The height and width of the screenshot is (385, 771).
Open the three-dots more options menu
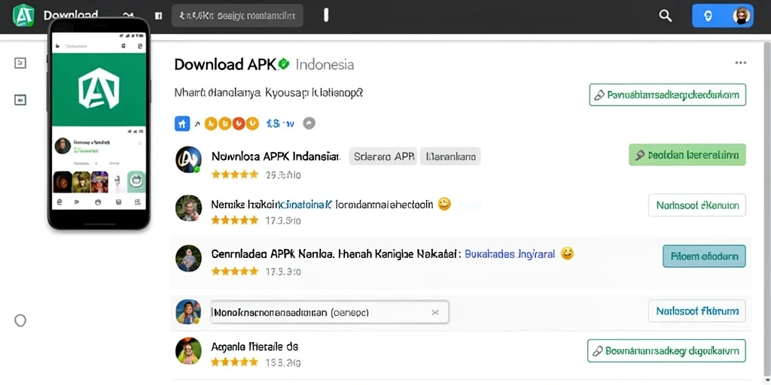tap(741, 63)
